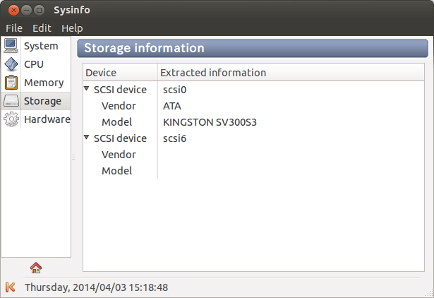The width and height of the screenshot is (434, 298).
Task: Close the Sysinfo window
Action: click(x=13, y=10)
